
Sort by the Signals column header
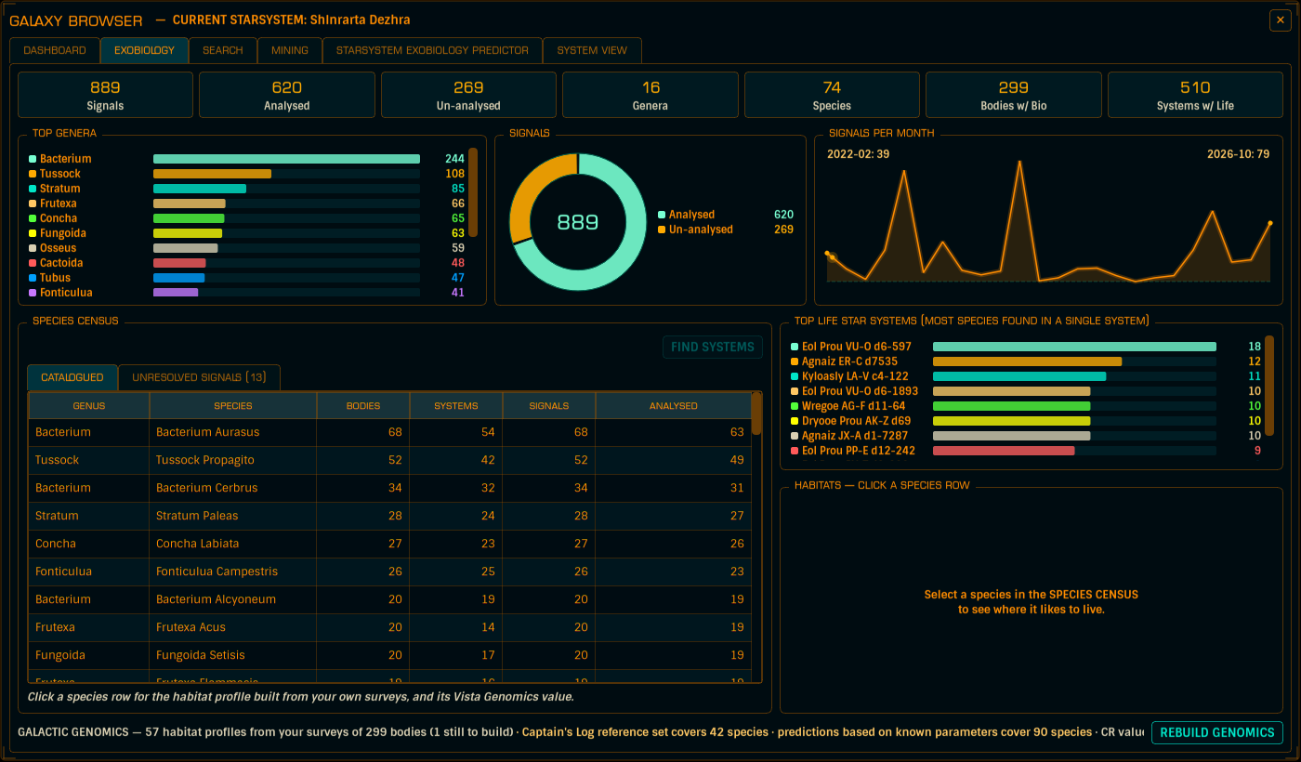[549, 405]
